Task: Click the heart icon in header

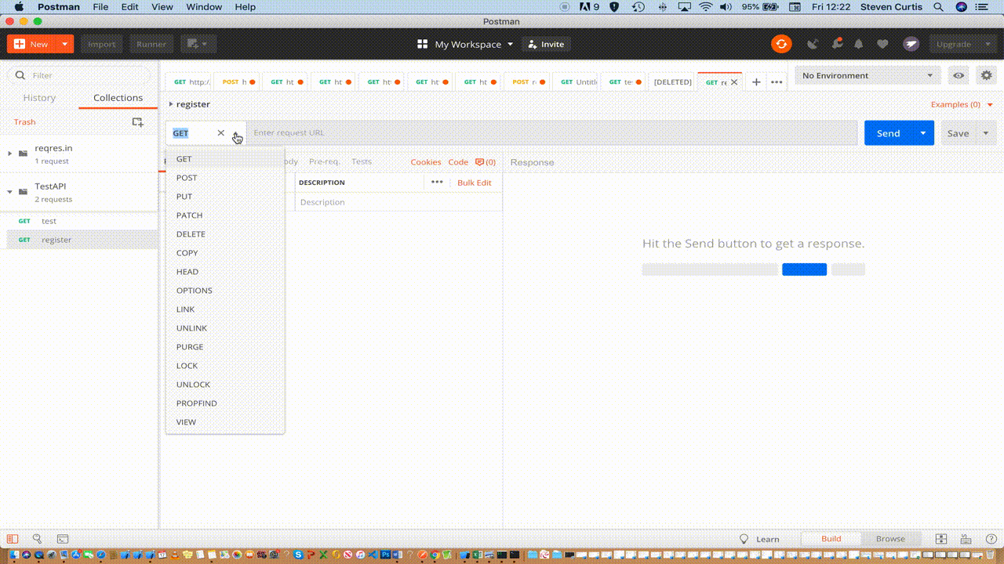Action: tap(882, 44)
